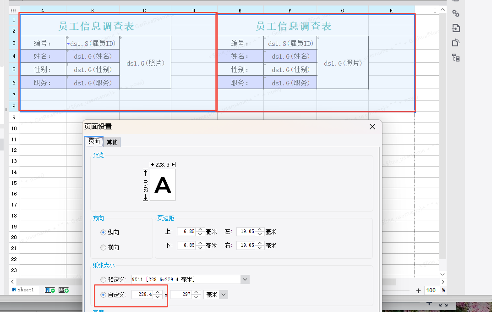Switch to the 其他 tab
This screenshot has height=312, width=492.
pos(112,142)
